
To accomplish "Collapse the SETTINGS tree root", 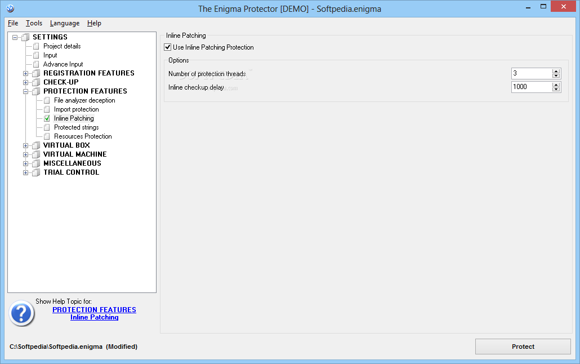I will point(15,37).
